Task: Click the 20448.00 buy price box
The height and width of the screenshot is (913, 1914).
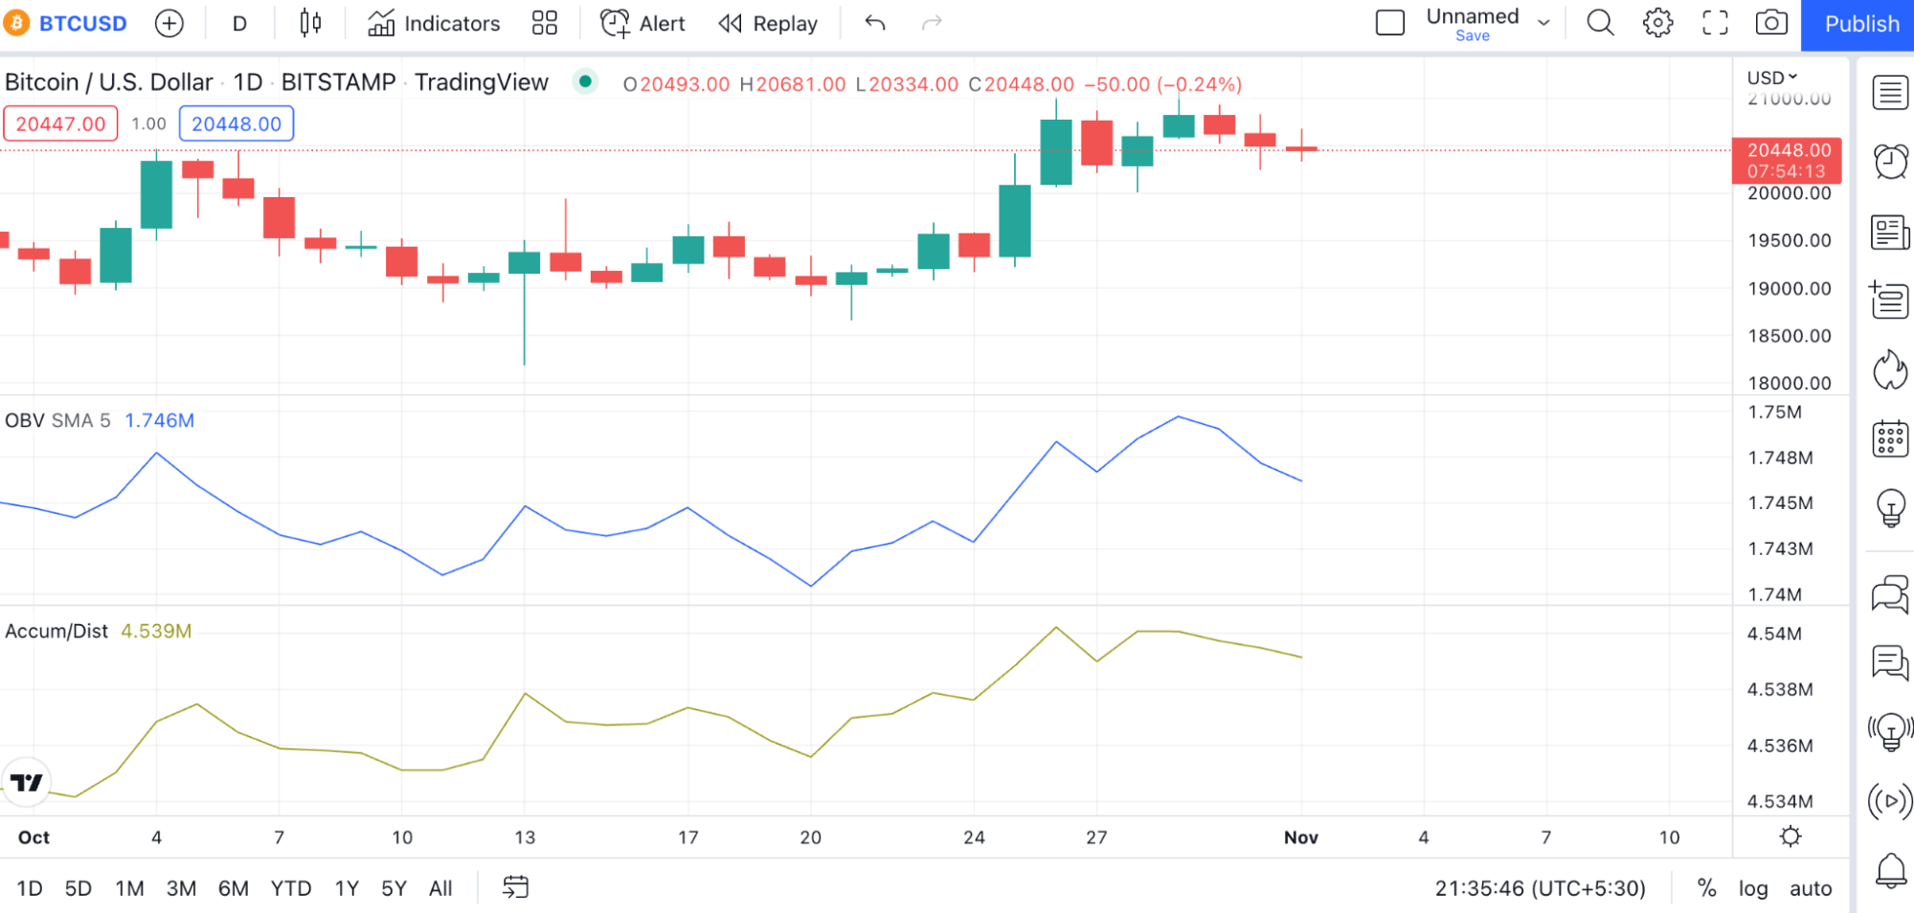Action: 236,123
